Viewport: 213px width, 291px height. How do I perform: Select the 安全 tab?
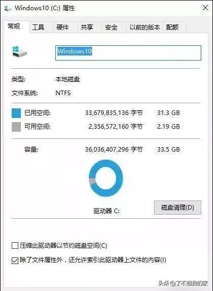tap(111, 27)
